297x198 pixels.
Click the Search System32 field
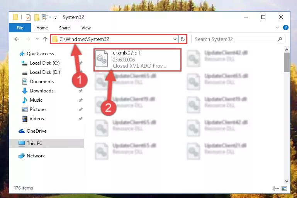click(238, 39)
